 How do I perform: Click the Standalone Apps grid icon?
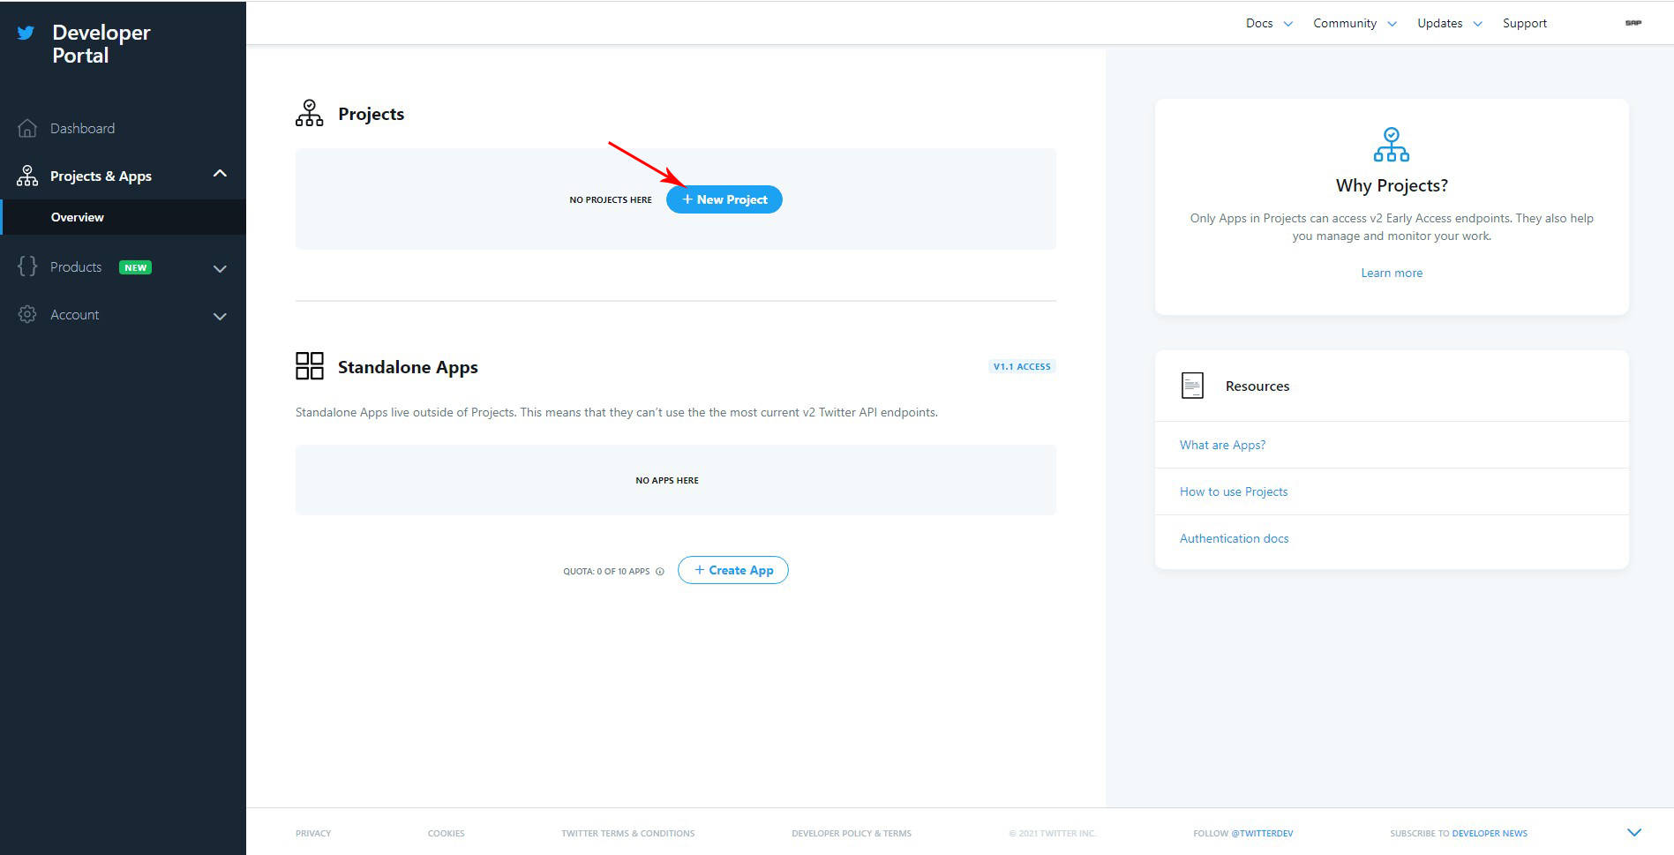point(310,365)
